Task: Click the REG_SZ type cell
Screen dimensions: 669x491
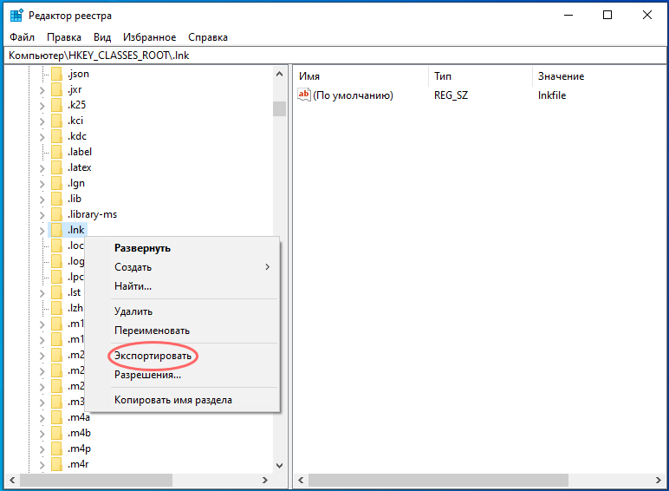Action: pos(451,95)
